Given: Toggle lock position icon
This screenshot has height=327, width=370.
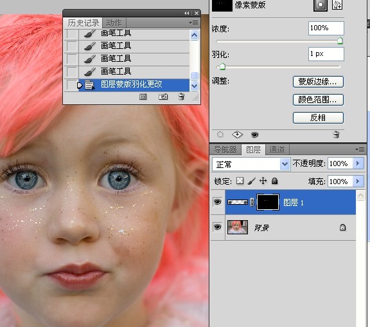Looking at the screenshot, I should (x=263, y=181).
